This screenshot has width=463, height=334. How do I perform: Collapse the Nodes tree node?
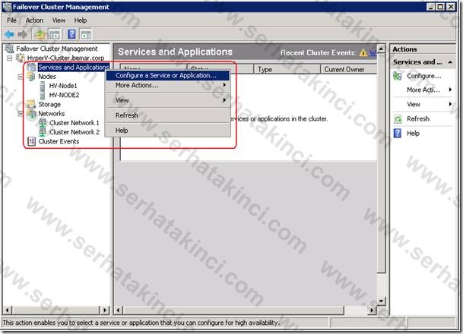20,77
